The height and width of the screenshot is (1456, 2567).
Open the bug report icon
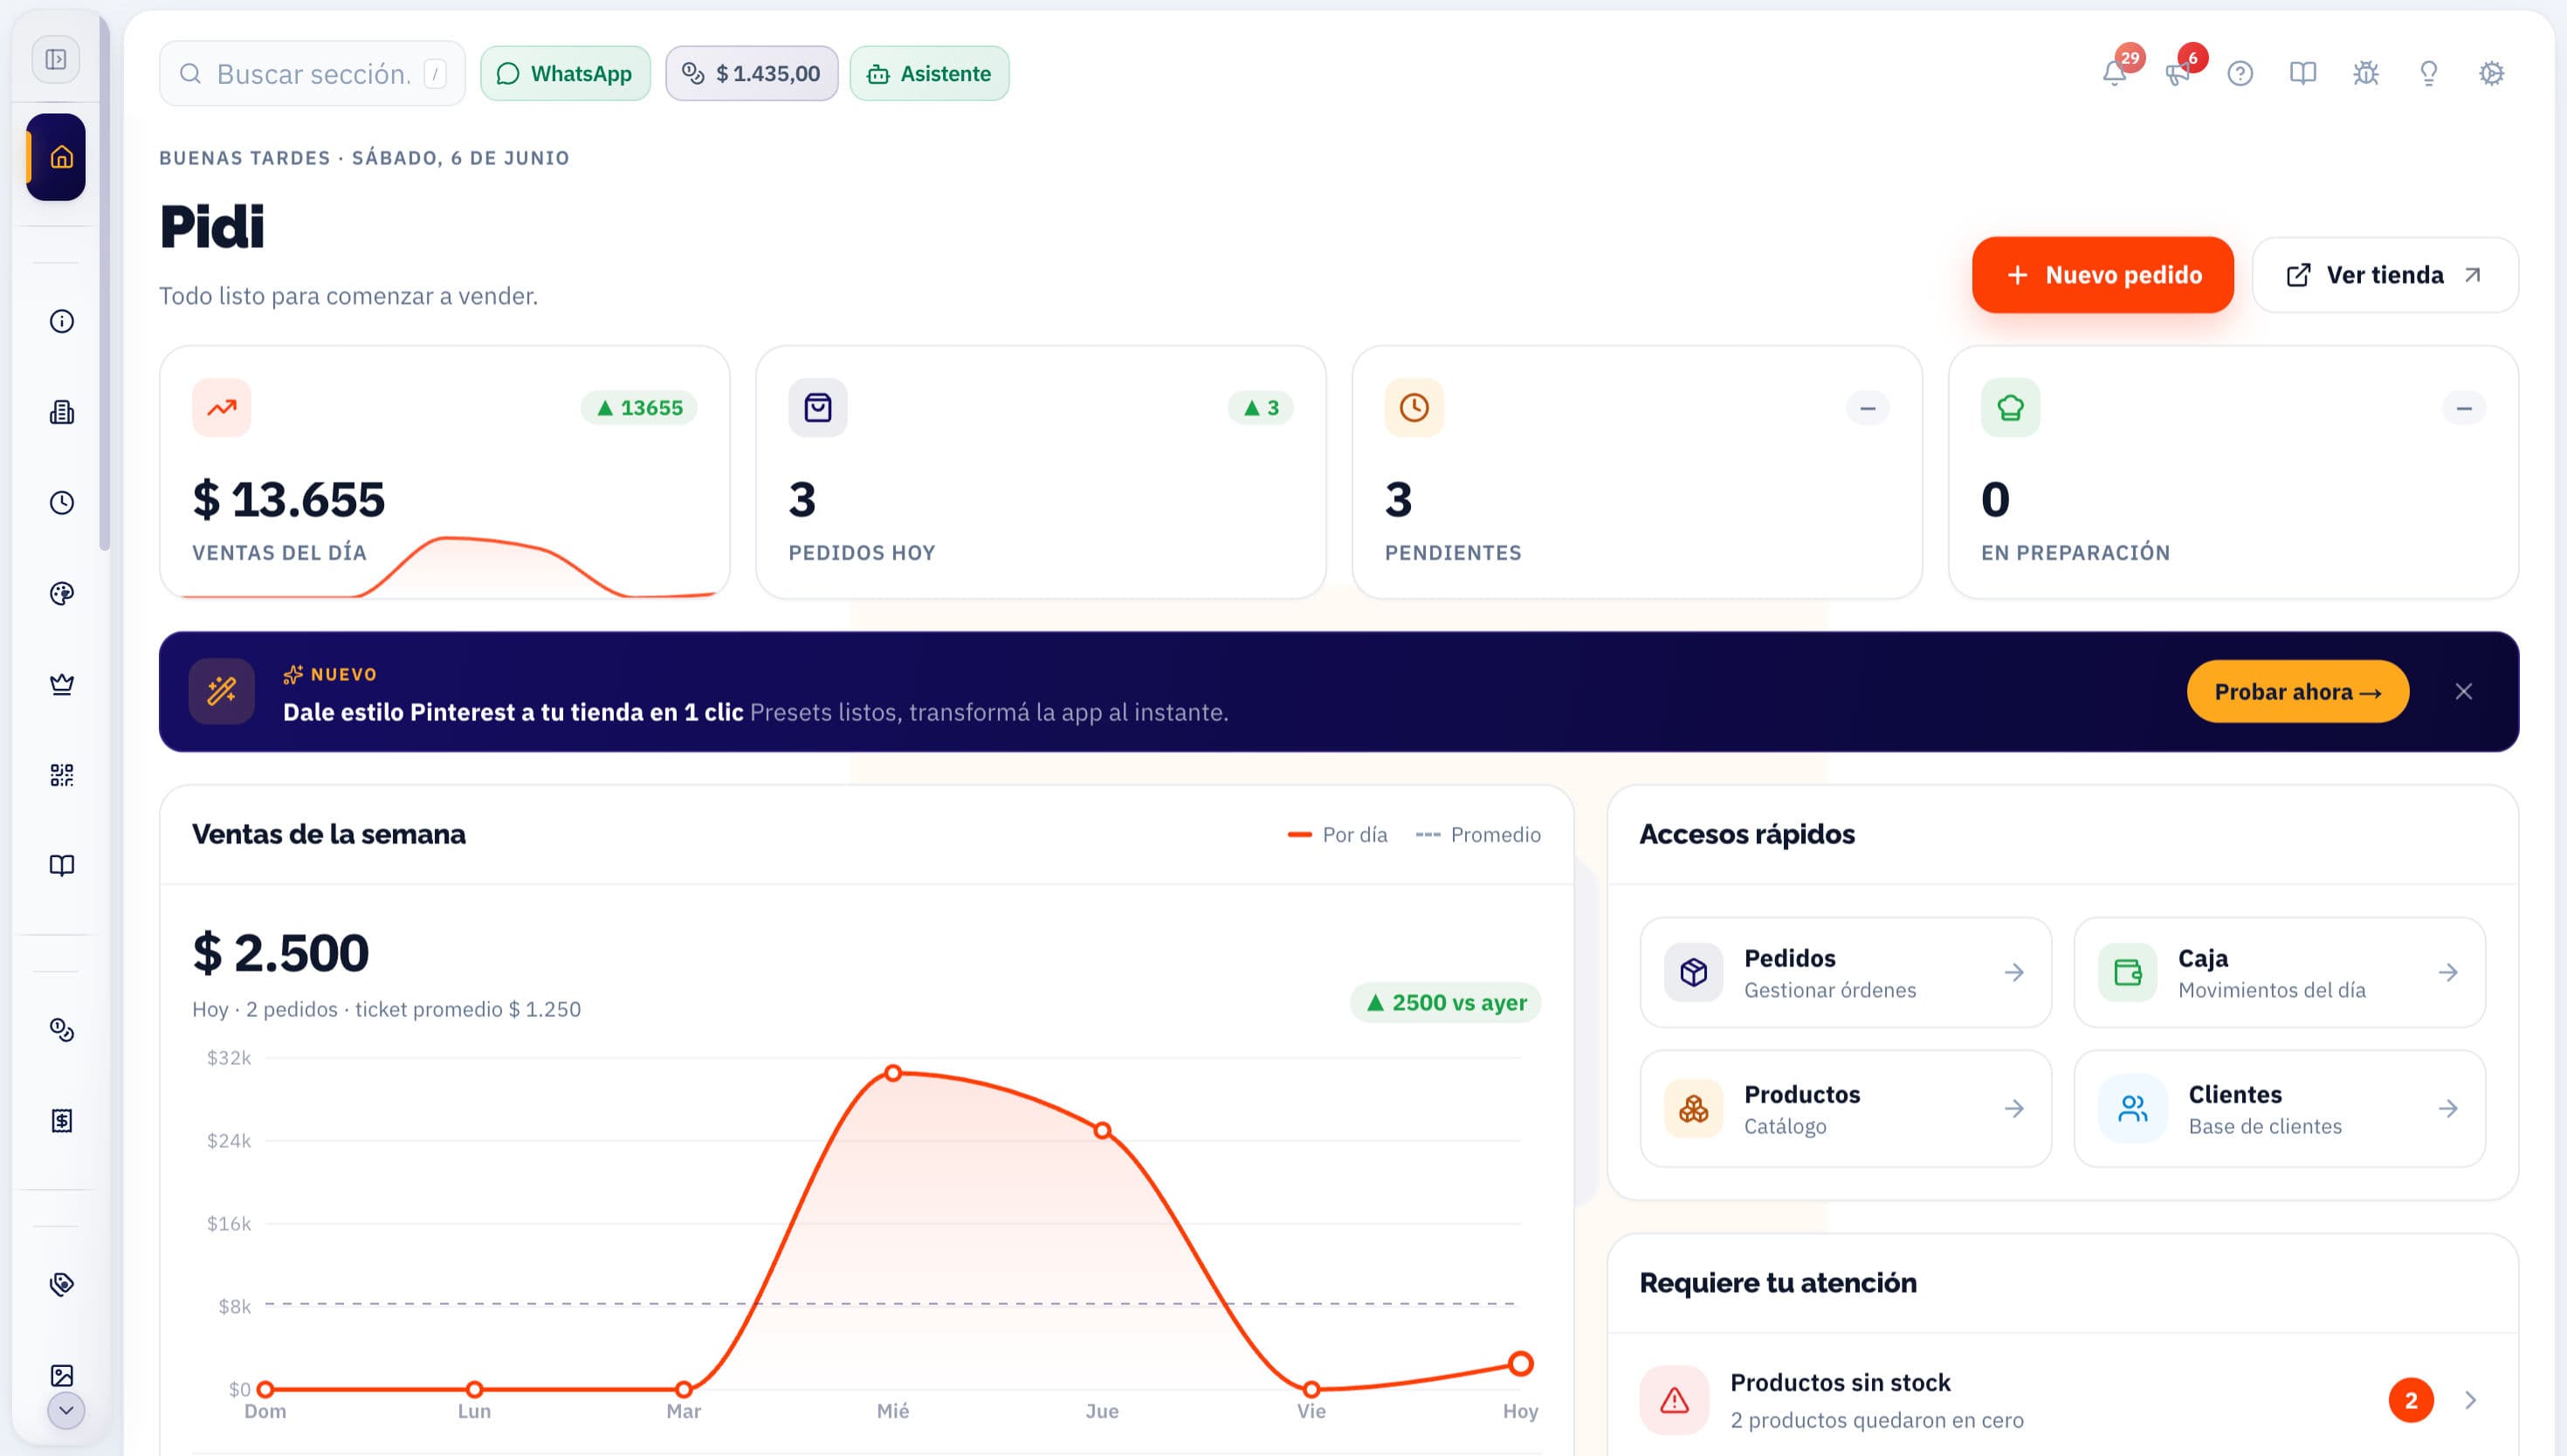[x=2366, y=73]
